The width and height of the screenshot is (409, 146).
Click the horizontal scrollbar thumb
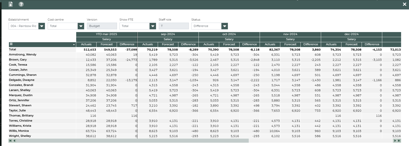(133, 141)
